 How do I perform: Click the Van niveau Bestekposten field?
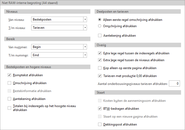coord(57,20)
